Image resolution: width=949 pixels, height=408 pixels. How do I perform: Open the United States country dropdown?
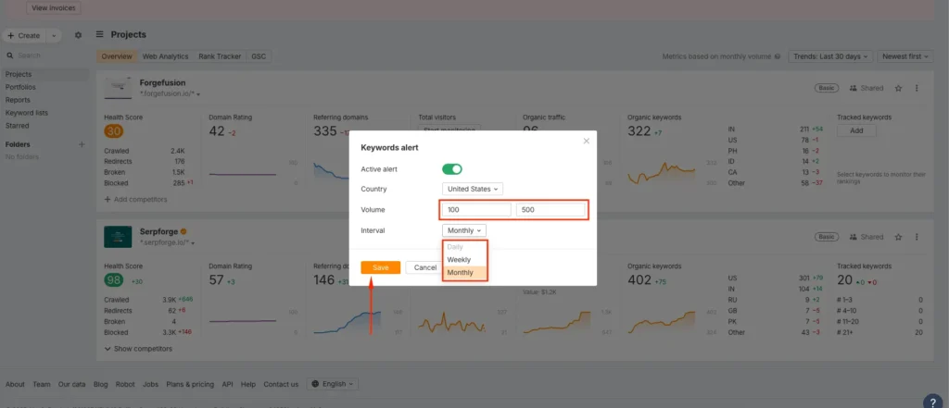point(473,189)
